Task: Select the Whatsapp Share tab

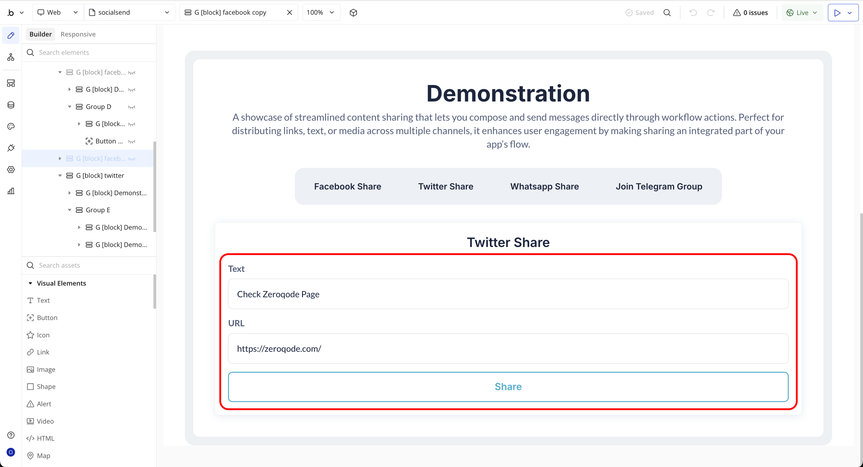Action: 544,186
